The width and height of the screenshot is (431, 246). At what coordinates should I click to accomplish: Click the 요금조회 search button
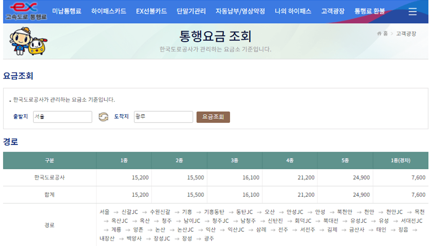tap(213, 117)
